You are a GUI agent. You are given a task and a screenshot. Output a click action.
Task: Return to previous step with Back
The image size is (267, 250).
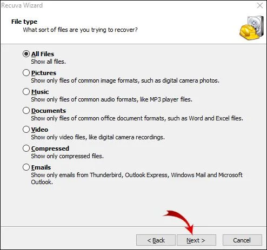(156, 240)
